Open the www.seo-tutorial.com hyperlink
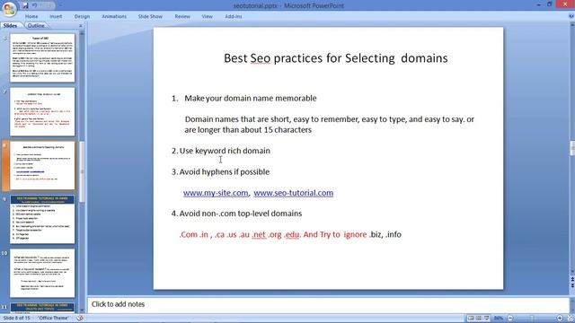575x323 pixels. 294,193
